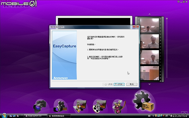Click the 上一步(B) back button
The image size is (189, 118).
[x=108, y=84]
